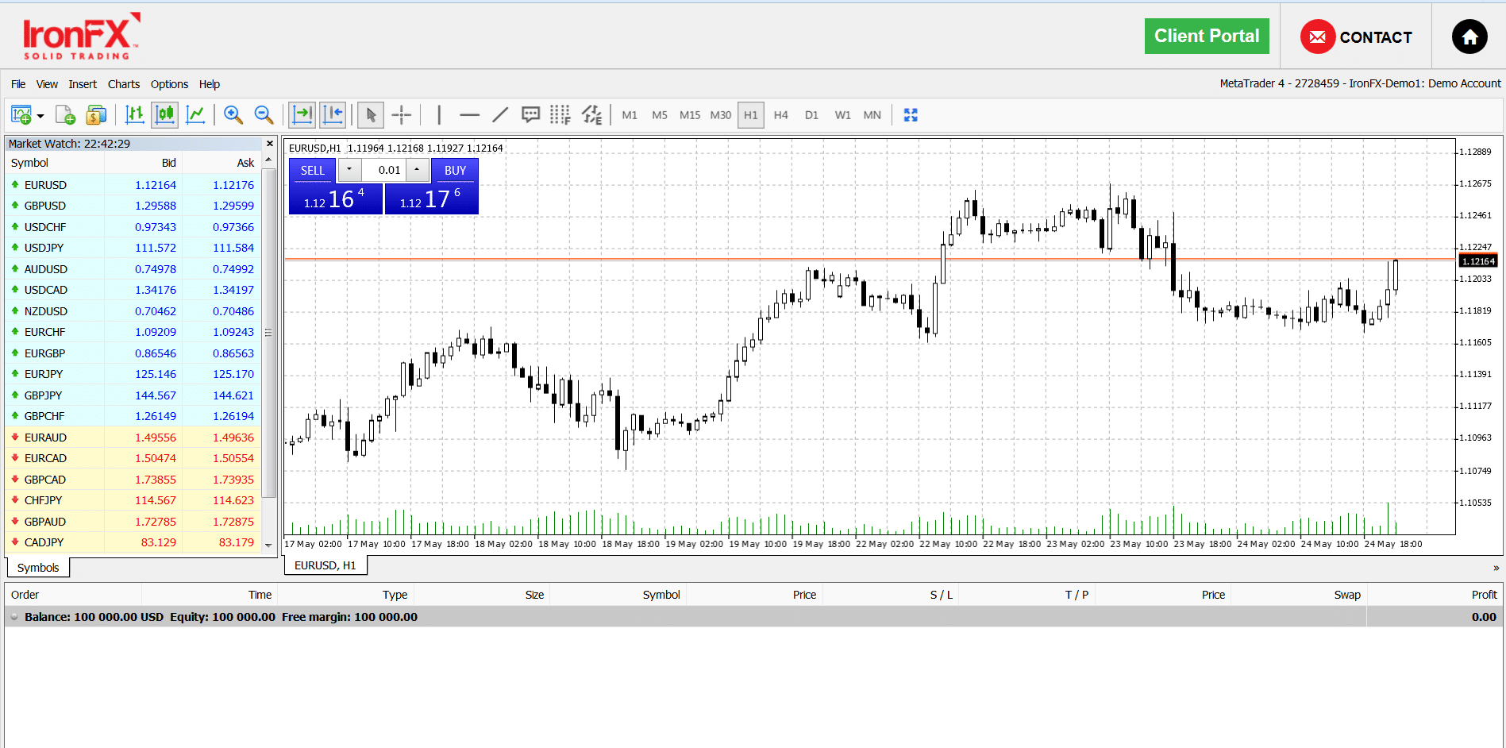Open the Options menu
This screenshot has height=748, width=1506.
click(x=170, y=84)
